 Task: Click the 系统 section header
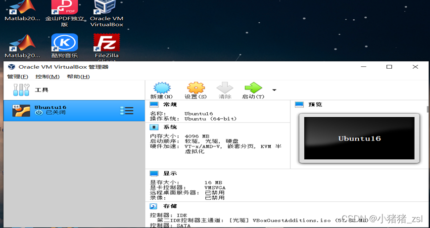coord(170,127)
